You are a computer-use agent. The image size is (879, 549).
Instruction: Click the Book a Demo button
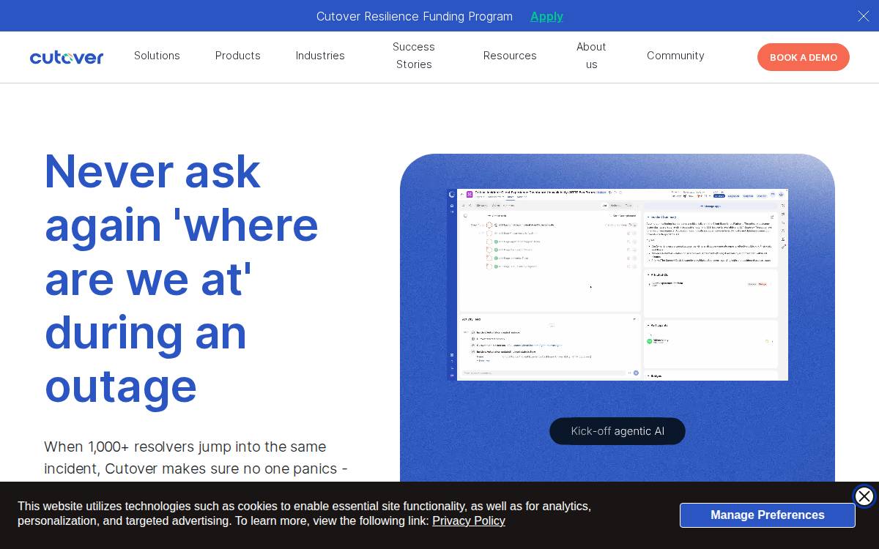coord(804,57)
